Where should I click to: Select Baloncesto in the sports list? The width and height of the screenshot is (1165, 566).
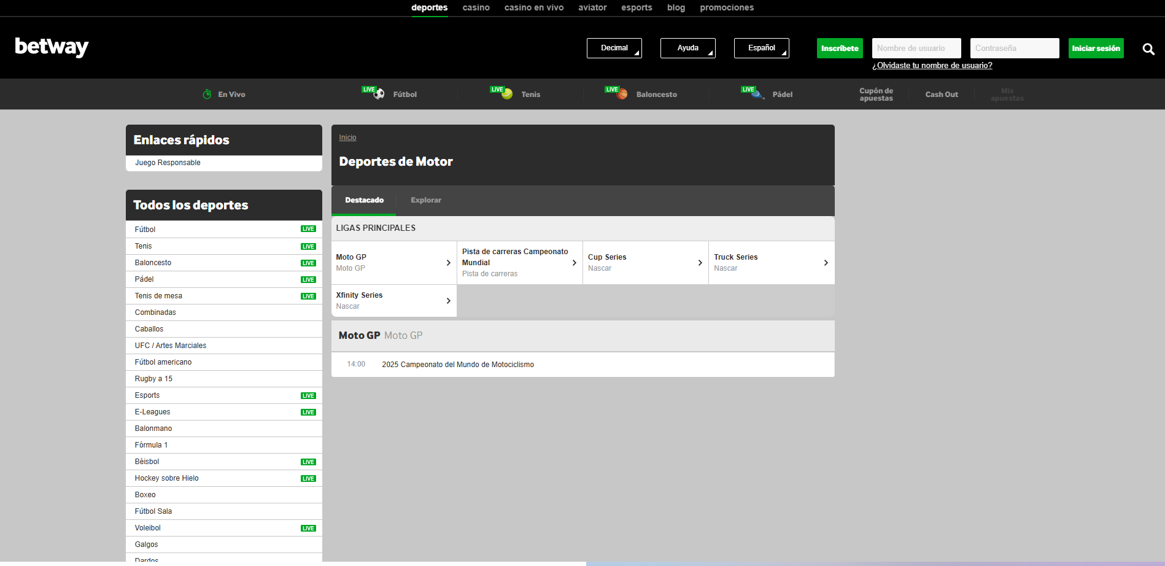click(x=224, y=263)
